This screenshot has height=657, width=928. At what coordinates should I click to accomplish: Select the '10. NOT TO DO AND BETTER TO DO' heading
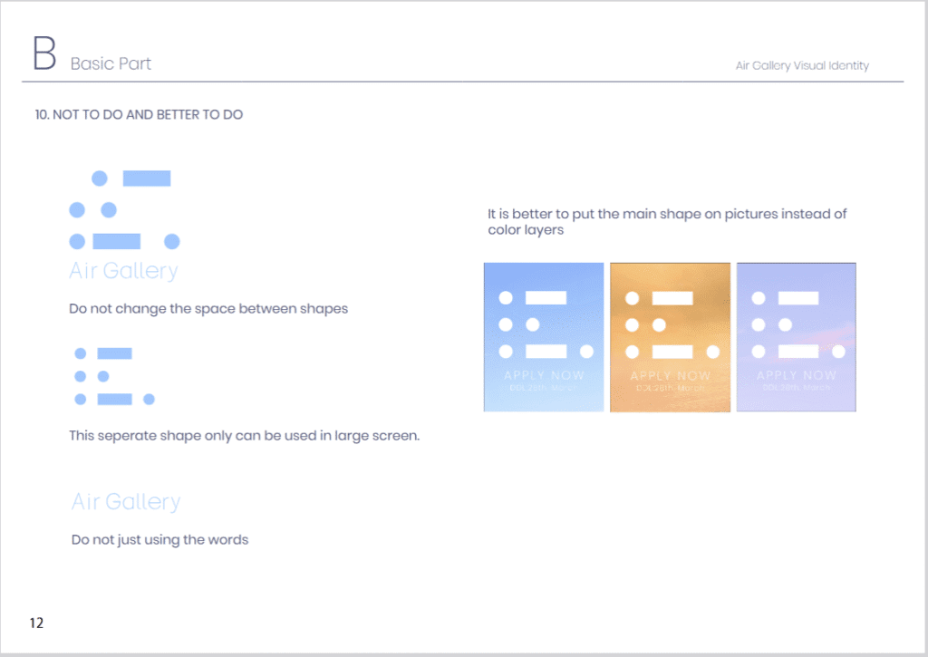click(x=139, y=115)
